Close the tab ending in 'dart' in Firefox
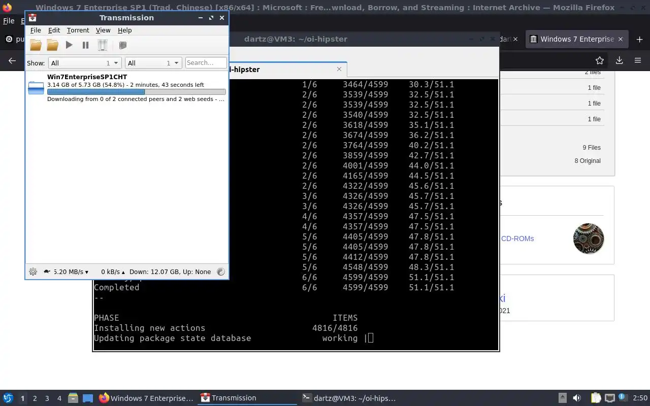This screenshot has width=650, height=406. click(x=515, y=39)
